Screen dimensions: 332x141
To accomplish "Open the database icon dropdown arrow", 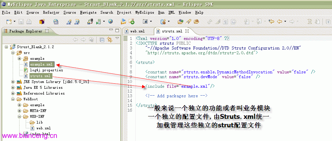I will click(x=169, y=21).
